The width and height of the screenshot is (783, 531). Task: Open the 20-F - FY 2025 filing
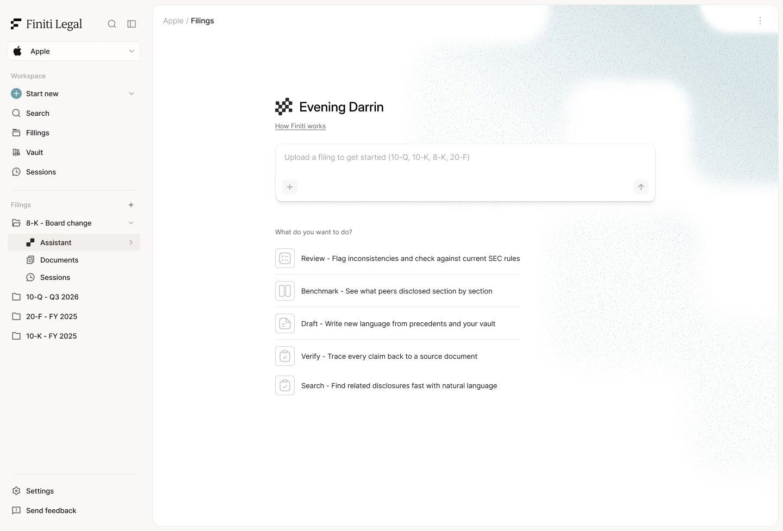(x=74, y=316)
